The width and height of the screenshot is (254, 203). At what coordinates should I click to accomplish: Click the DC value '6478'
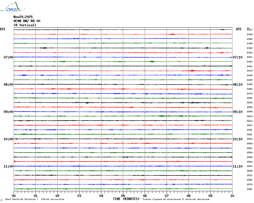point(250,94)
